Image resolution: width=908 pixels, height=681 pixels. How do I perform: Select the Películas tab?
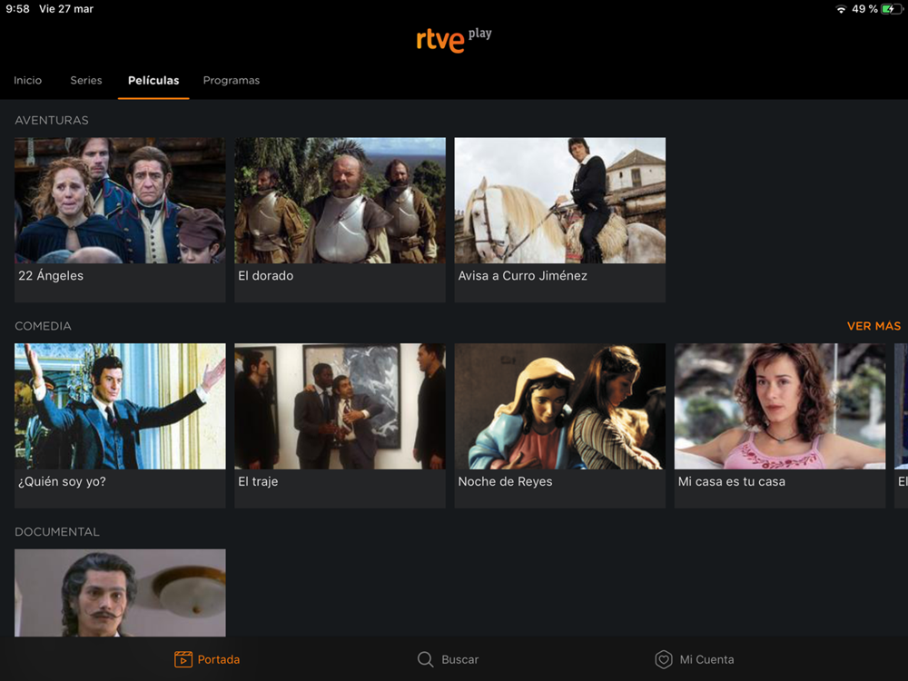pyautogui.click(x=153, y=81)
